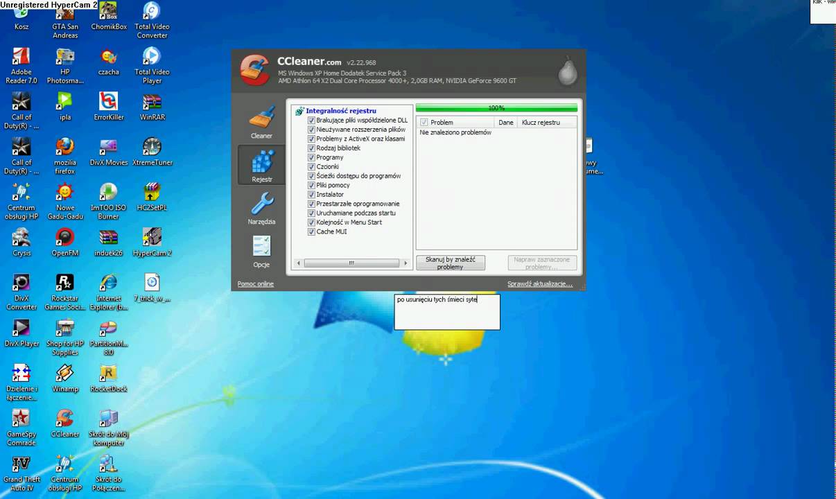This screenshot has width=836, height=499.
Task: Click the HyperCam annotation text box
Action: (447, 312)
